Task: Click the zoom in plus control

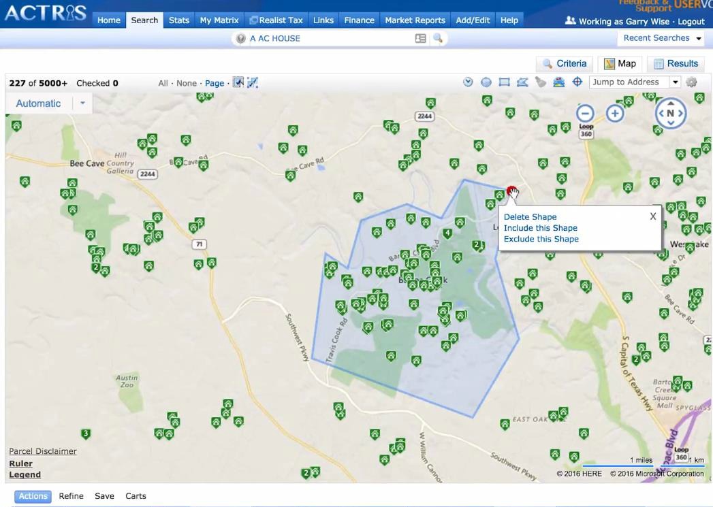Action: tap(615, 113)
